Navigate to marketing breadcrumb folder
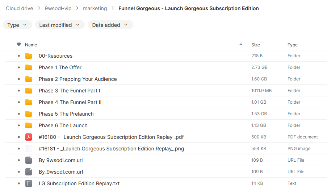327x195 pixels. 95,8
